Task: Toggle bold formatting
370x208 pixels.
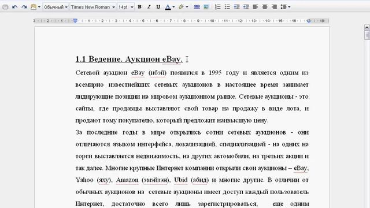Action: (140, 7)
